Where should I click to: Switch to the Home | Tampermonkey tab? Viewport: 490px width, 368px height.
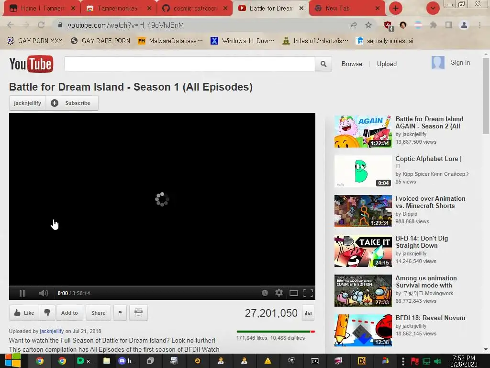[x=42, y=8]
